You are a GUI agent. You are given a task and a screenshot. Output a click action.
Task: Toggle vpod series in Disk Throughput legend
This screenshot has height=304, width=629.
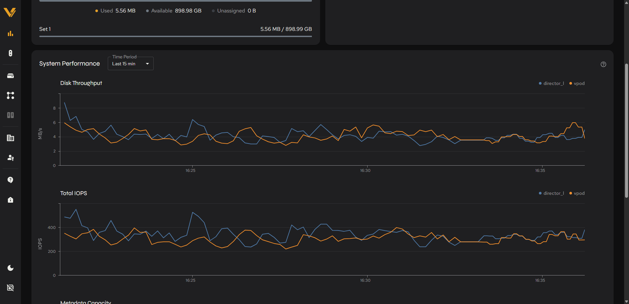pos(577,83)
